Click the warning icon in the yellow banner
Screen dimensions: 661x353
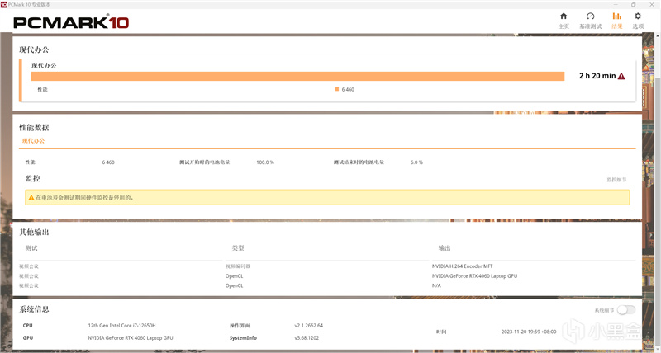pyautogui.click(x=31, y=197)
